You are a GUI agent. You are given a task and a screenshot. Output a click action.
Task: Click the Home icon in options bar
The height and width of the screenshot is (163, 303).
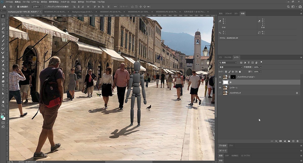(x=4, y=7)
